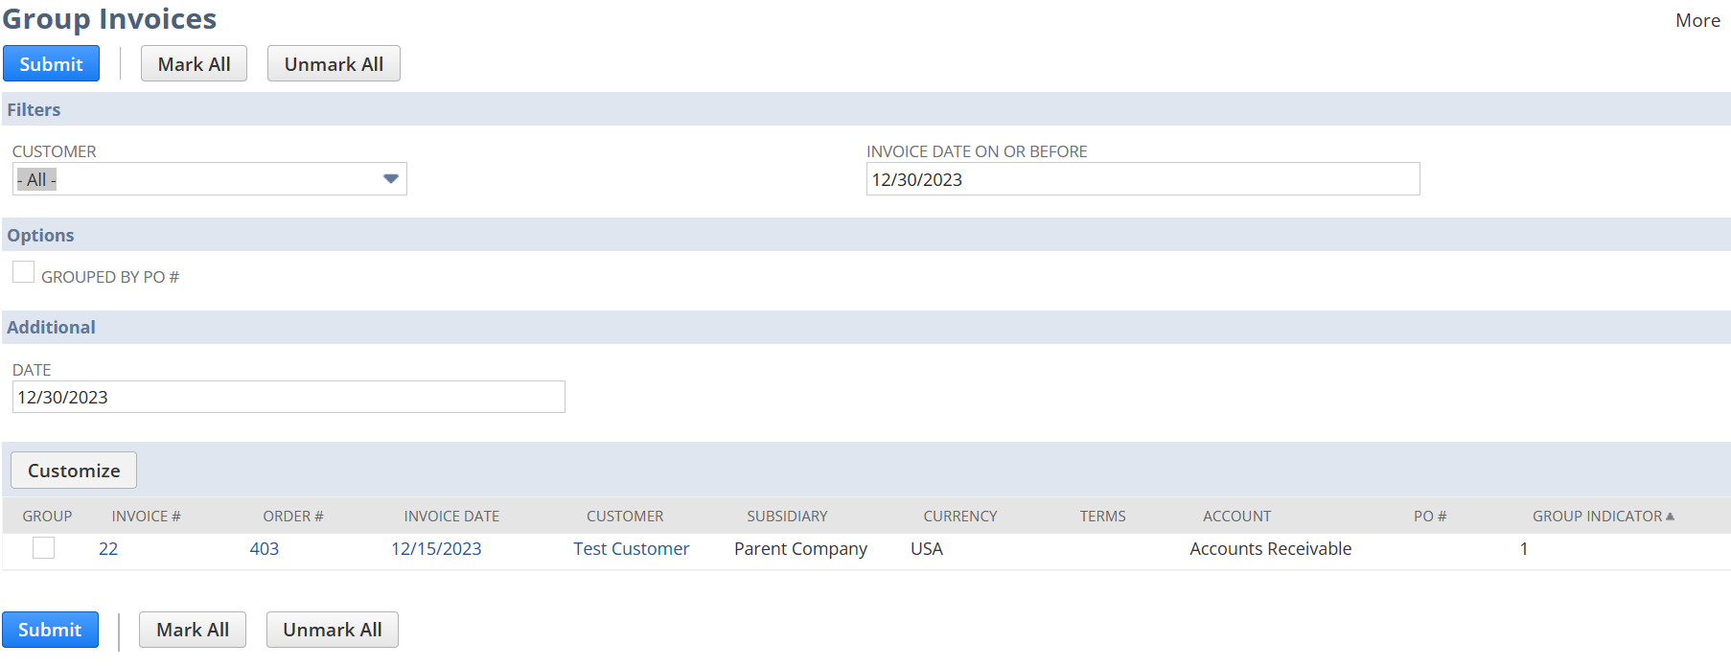Click the top Unmark All button
1731x667 pixels.
coord(334,64)
